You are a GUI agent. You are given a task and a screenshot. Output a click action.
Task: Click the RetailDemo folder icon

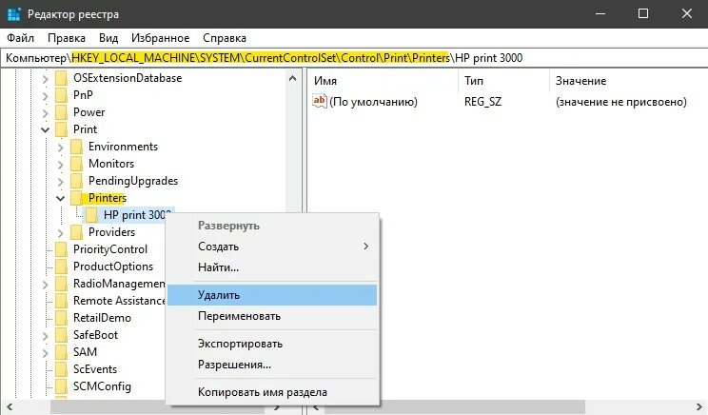(x=62, y=318)
